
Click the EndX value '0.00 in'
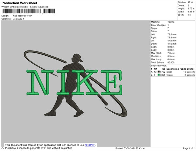click(x=171, y=47)
